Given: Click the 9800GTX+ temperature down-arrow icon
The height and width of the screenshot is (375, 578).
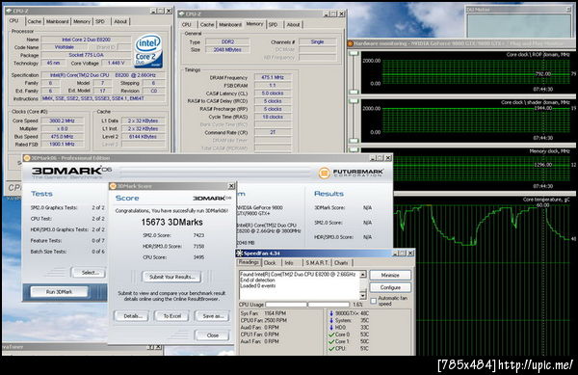Looking at the screenshot, I should coord(331,313).
